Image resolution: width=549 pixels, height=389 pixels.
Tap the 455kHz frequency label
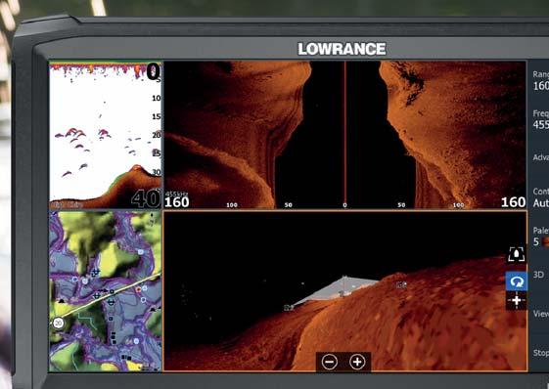point(176,194)
